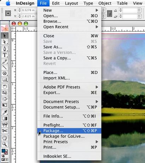Select the Direct Selection tool
The height and width of the screenshot is (163, 145).
click(5, 42)
